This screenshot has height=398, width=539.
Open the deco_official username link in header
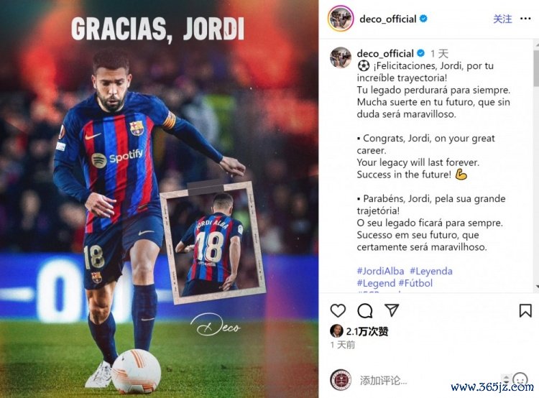(388, 19)
